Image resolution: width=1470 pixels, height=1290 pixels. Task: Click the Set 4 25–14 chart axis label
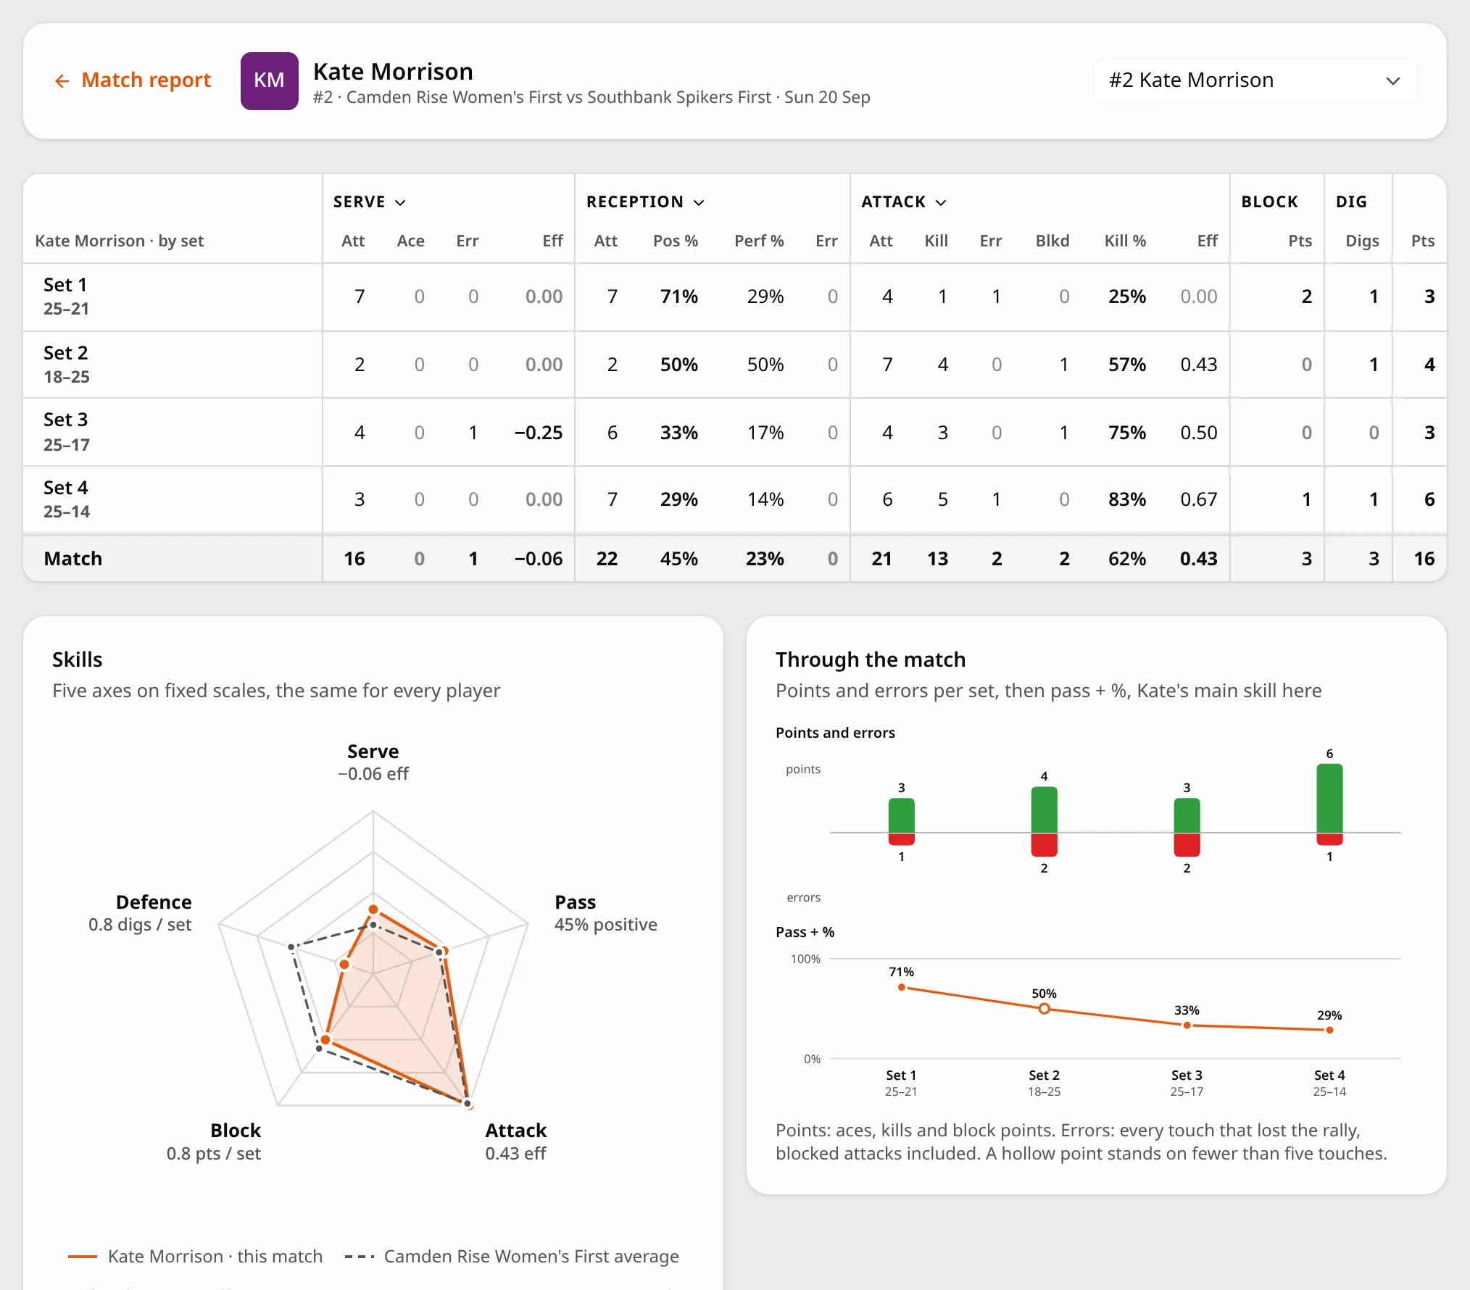pyautogui.click(x=1329, y=1083)
